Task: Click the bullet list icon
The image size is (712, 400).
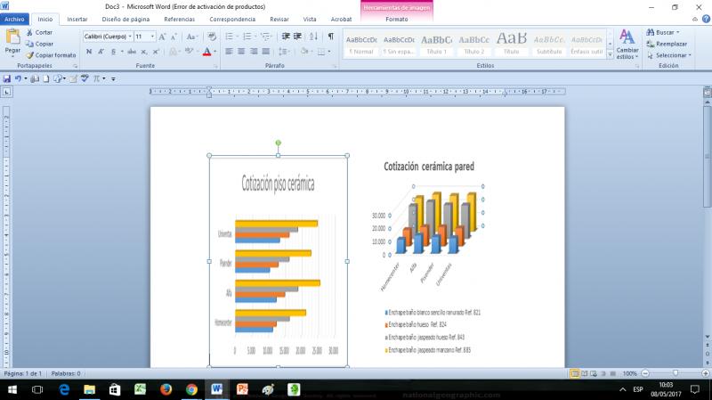Action: (x=230, y=37)
